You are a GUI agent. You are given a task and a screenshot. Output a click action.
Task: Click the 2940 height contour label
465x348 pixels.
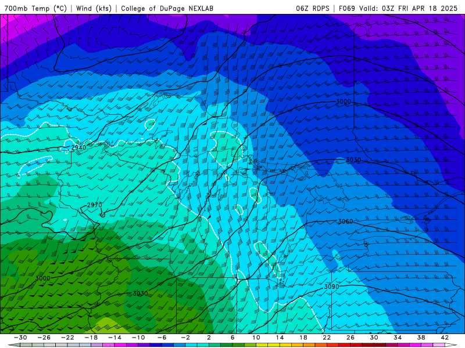click(78, 147)
